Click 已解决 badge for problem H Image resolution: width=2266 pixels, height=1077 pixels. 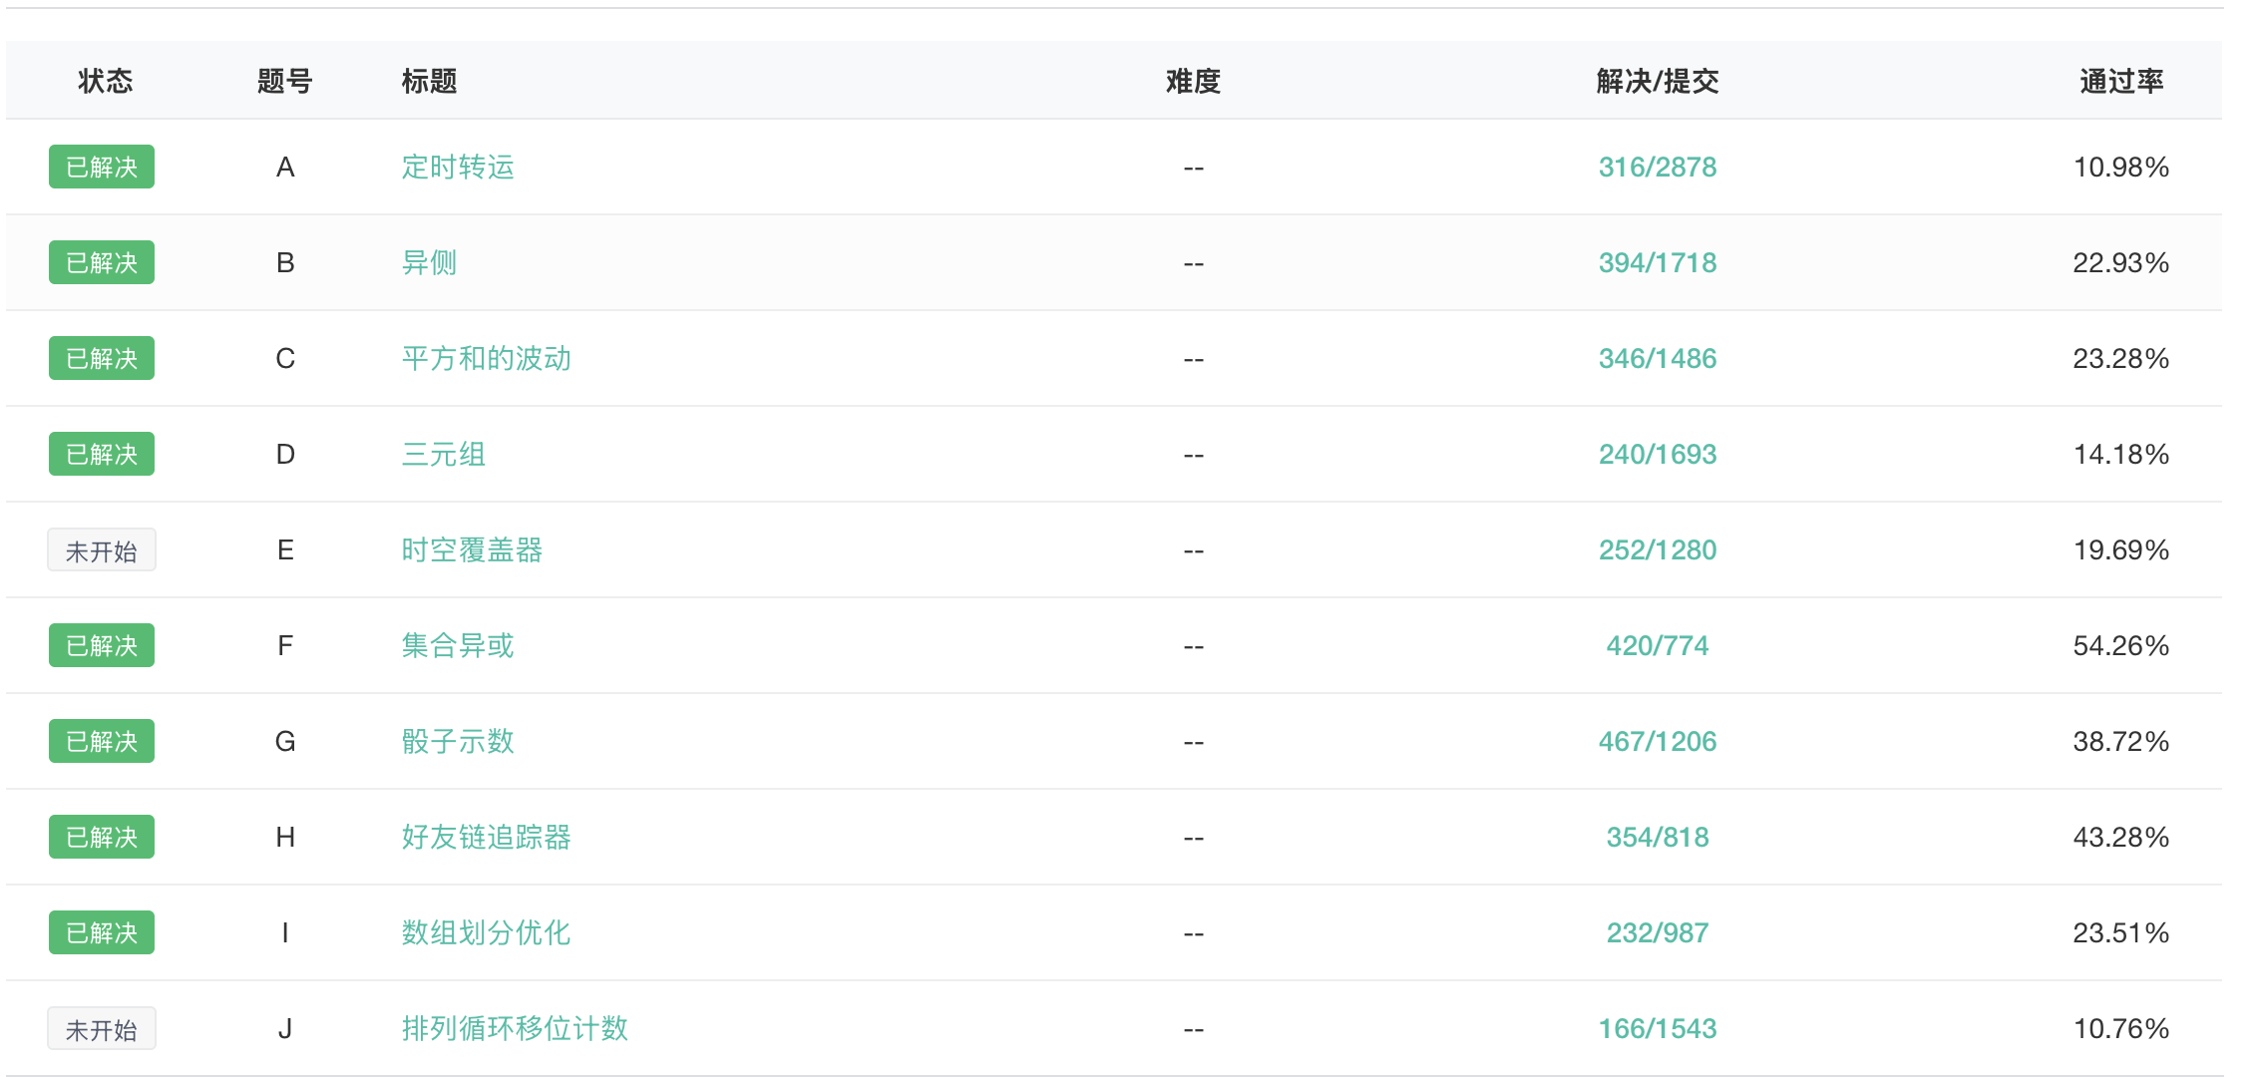(x=102, y=837)
